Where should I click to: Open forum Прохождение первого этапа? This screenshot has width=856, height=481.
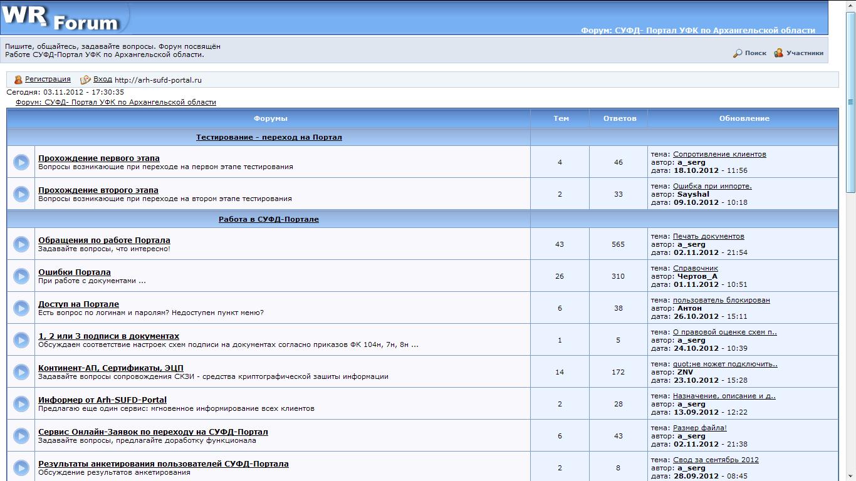99,158
